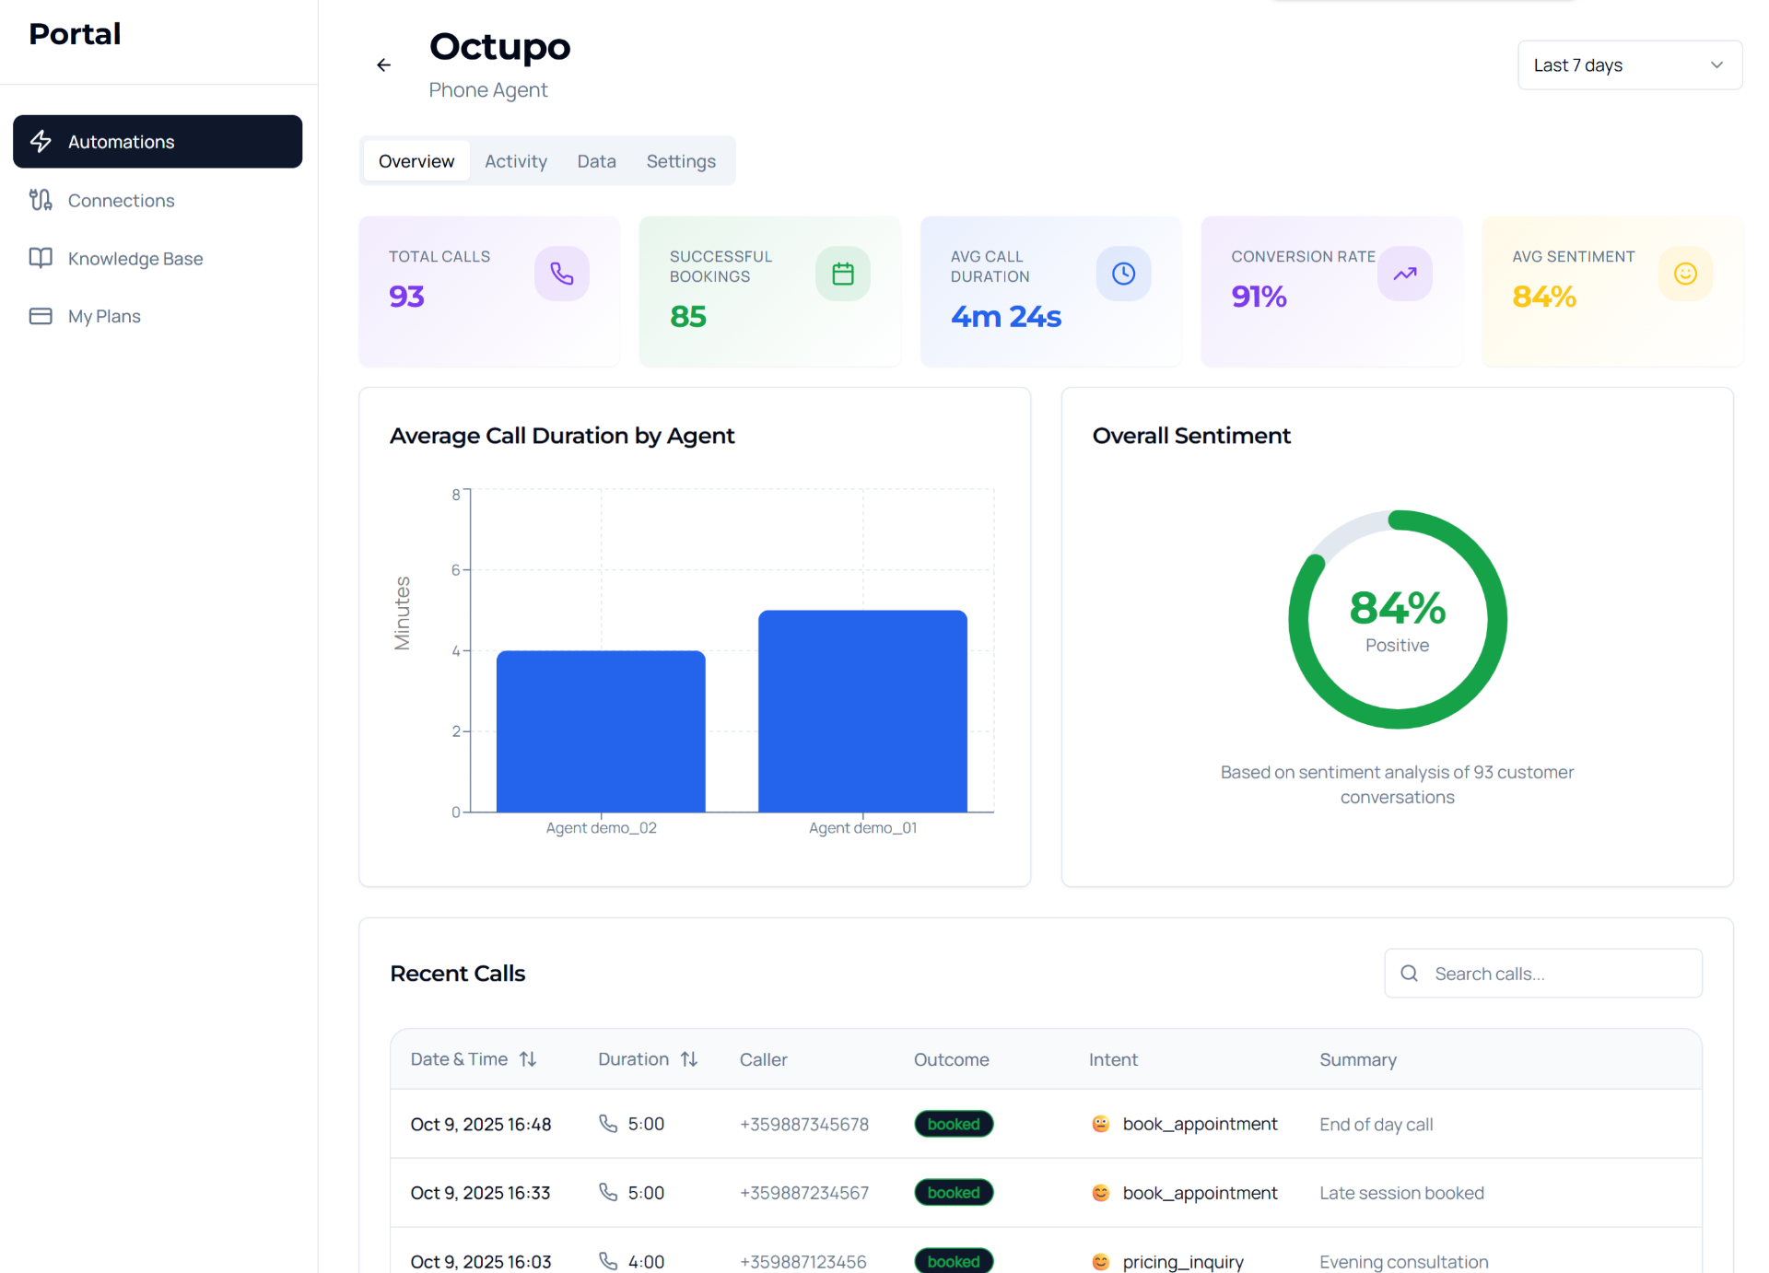The width and height of the screenshot is (1769, 1273).
Task: Switch to the Activity tab
Action: 515,160
